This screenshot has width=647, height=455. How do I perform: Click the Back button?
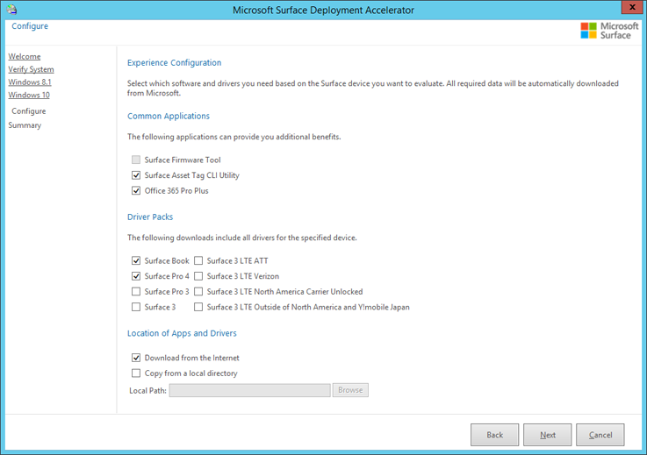click(494, 435)
